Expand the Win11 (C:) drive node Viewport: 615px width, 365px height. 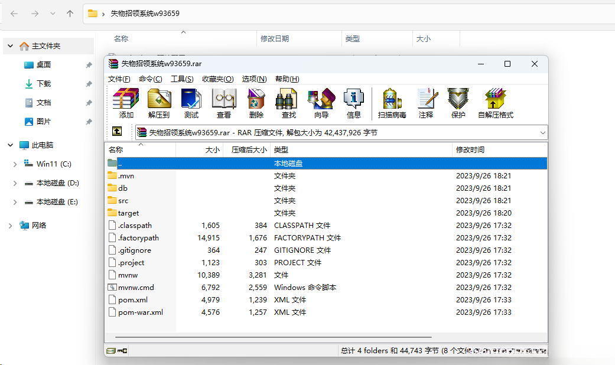15,164
